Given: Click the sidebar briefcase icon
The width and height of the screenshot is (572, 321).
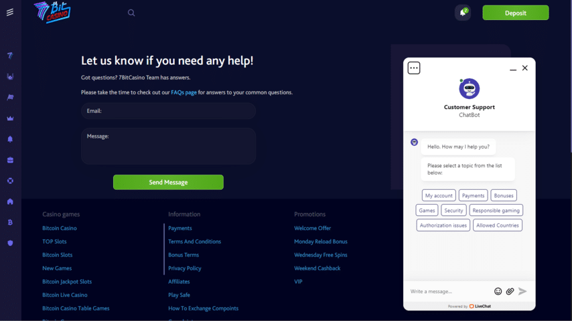Looking at the screenshot, I should pos(10,160).
